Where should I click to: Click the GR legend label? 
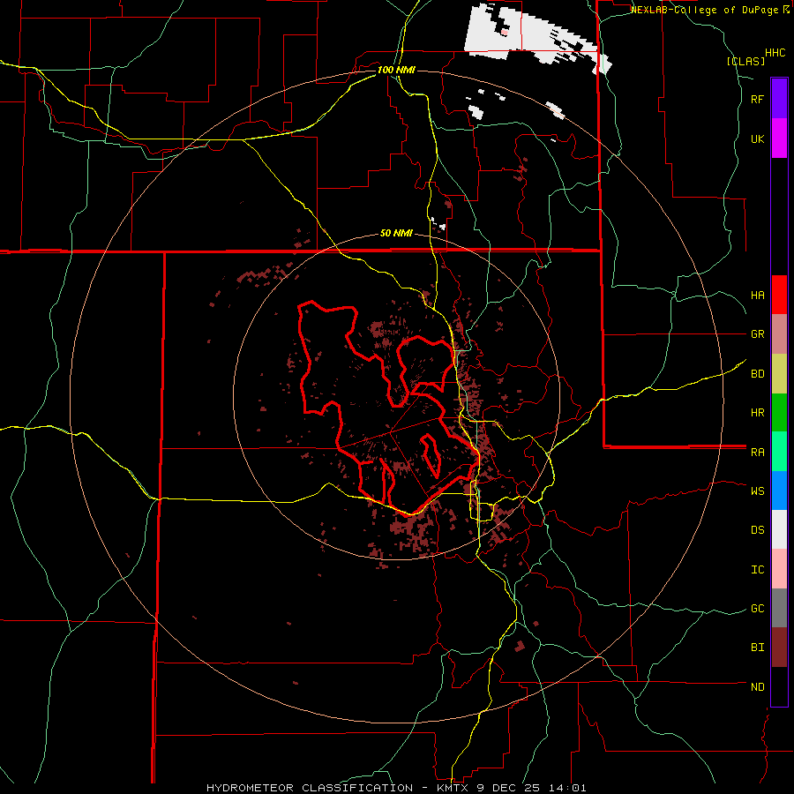[x=757, y=334]
